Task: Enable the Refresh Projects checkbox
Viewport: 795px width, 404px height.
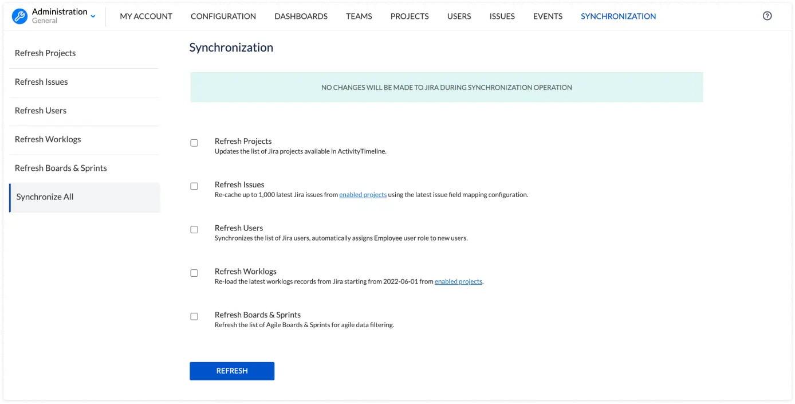Action: coord(194,143)
